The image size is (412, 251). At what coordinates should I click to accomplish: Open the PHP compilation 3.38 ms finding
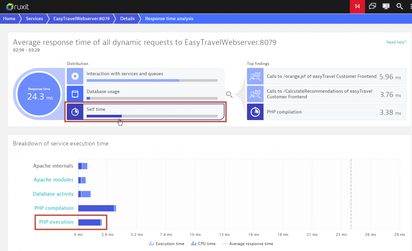click(327, 112)
